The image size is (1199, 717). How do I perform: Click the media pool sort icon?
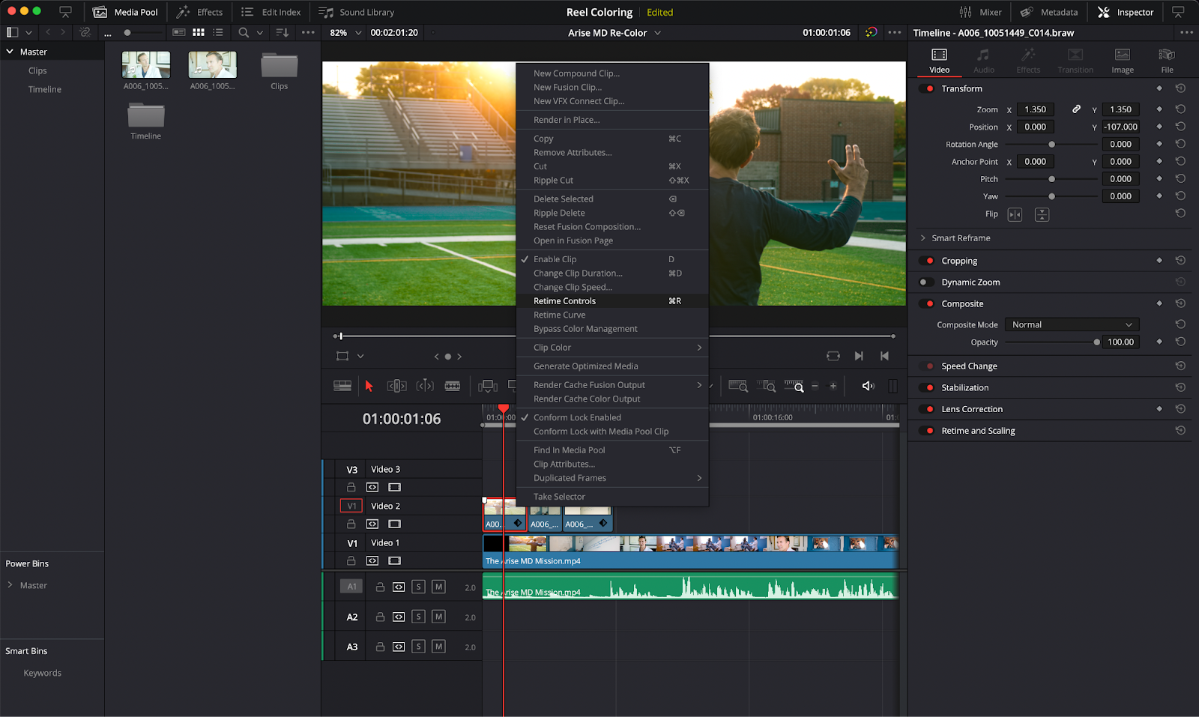pyautogui.click(x=283, y=32)
